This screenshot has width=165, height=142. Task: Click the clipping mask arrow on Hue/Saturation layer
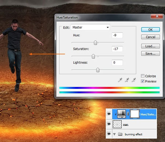point(115,114)
